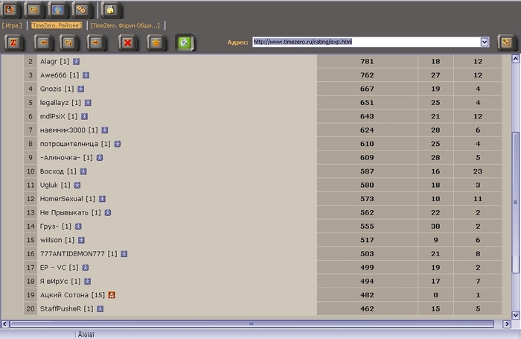521x339 pixels.
Task: Open info icon next to Gnozis
Action: 80,89
